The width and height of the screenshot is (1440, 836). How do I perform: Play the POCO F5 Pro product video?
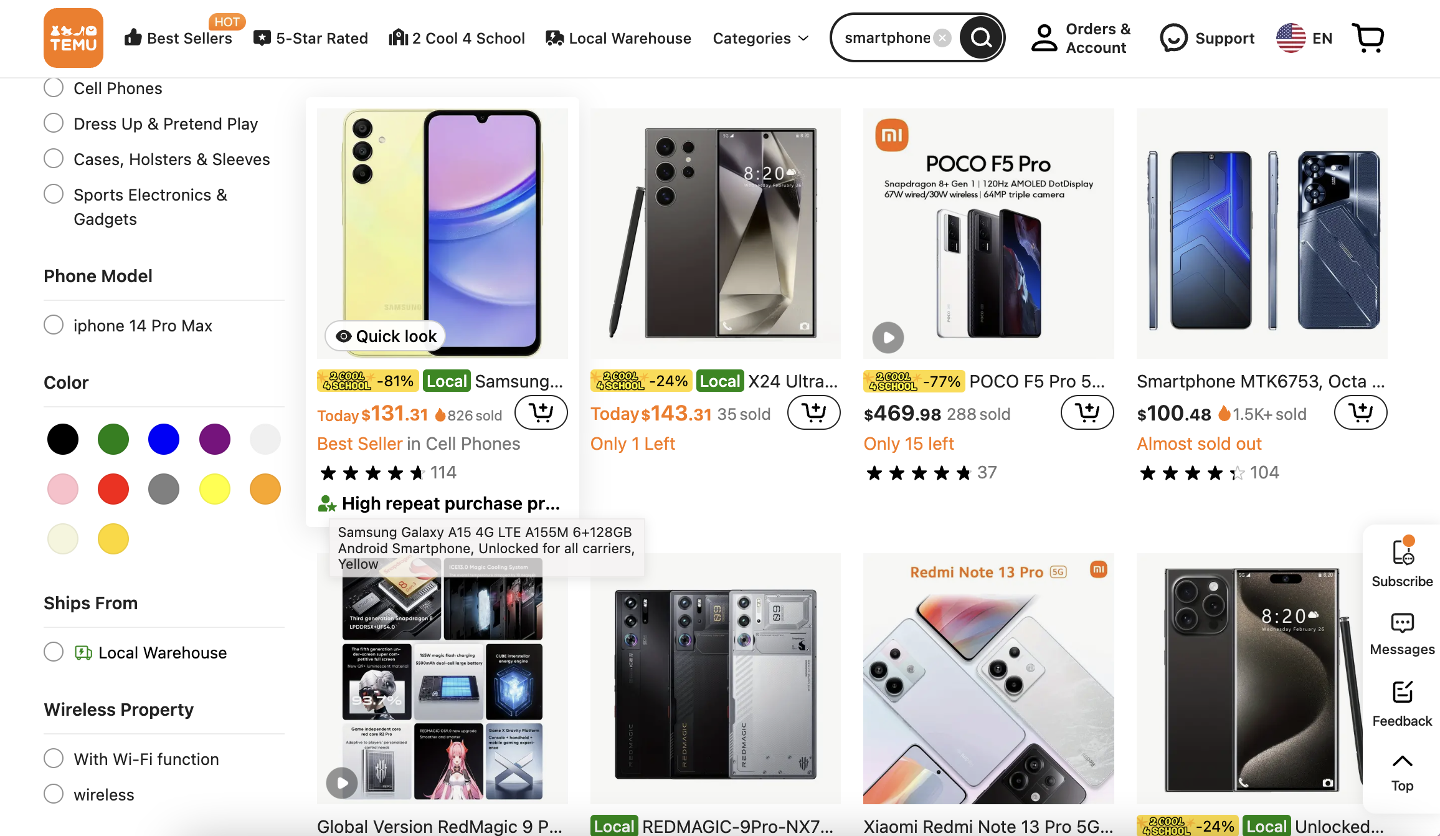[888, 338]
